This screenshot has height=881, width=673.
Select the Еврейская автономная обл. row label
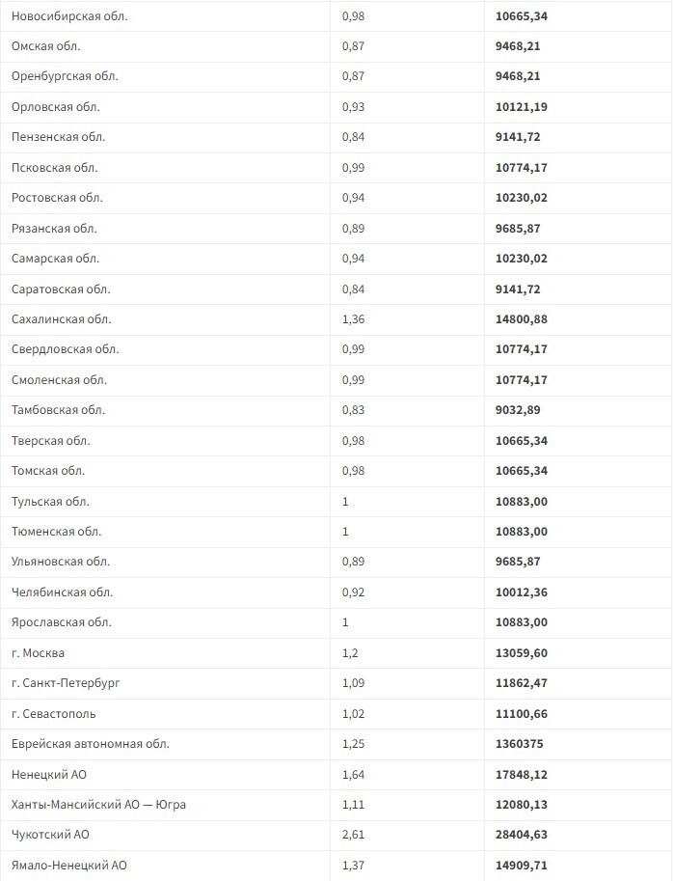coord(91,744)
